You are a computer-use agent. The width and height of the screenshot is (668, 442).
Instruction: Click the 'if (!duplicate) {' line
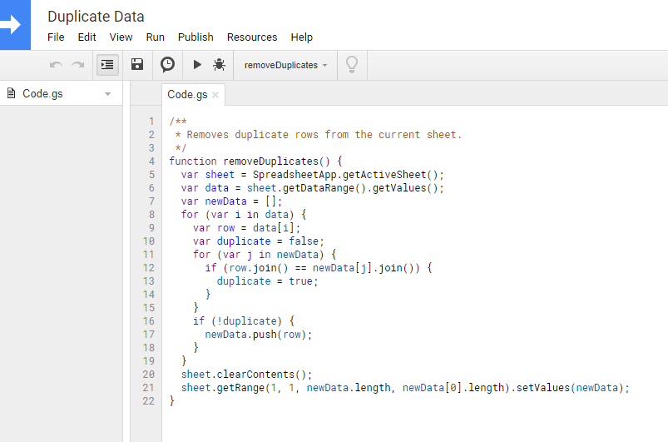[244, 321]
